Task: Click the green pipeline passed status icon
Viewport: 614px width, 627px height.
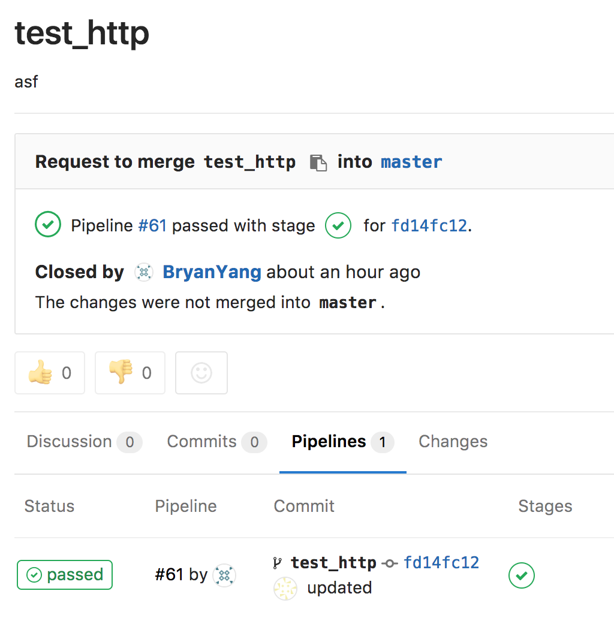Action: 48,225
